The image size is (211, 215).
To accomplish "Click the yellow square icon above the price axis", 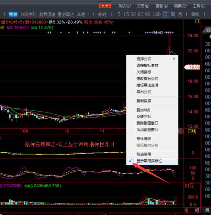I will pyautogui.click(x=198, y=22).
